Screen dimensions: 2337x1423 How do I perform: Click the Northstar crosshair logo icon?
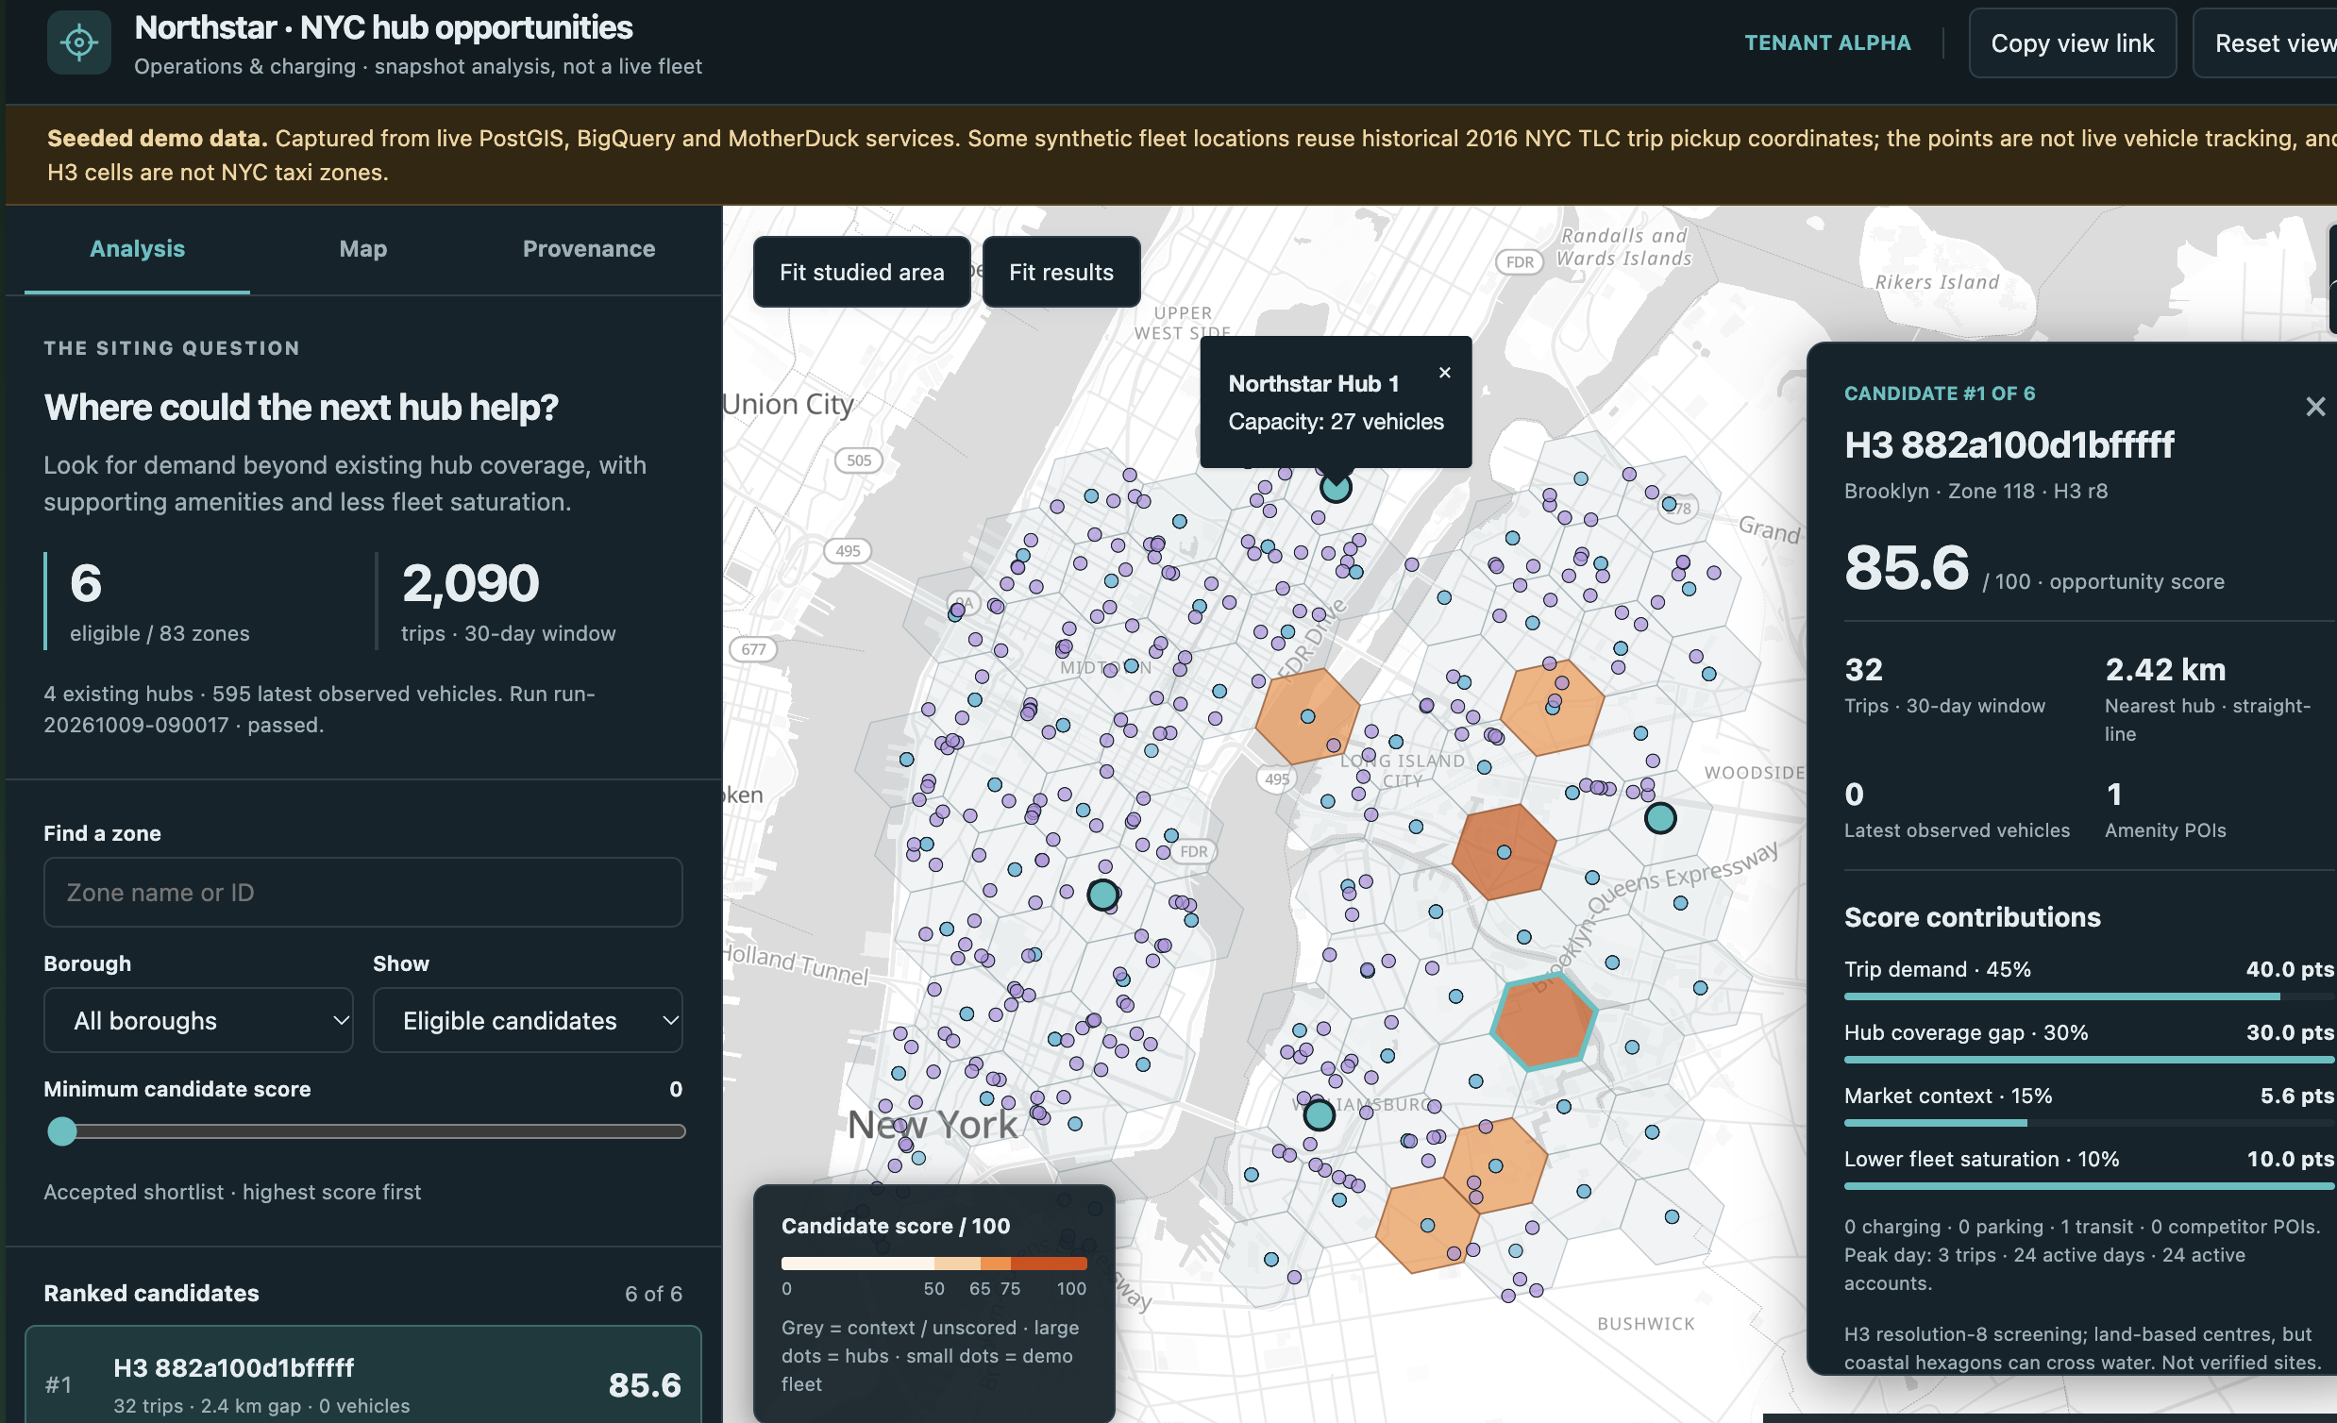[x=78, y=42]
